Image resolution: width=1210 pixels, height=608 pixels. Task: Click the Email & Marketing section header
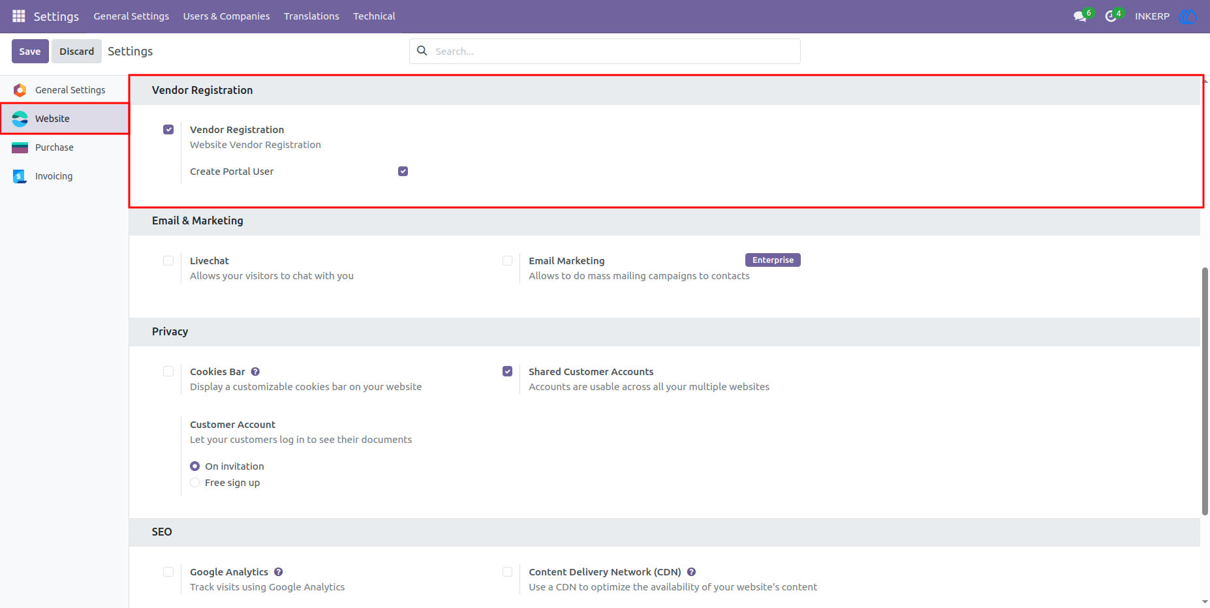tap(664, 221)
